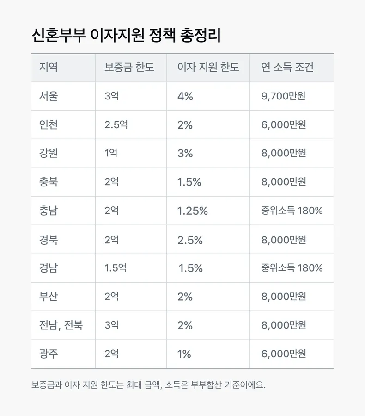The image size is (365, 416).
Task: Select the 경북 region cell
Action: 63,240
